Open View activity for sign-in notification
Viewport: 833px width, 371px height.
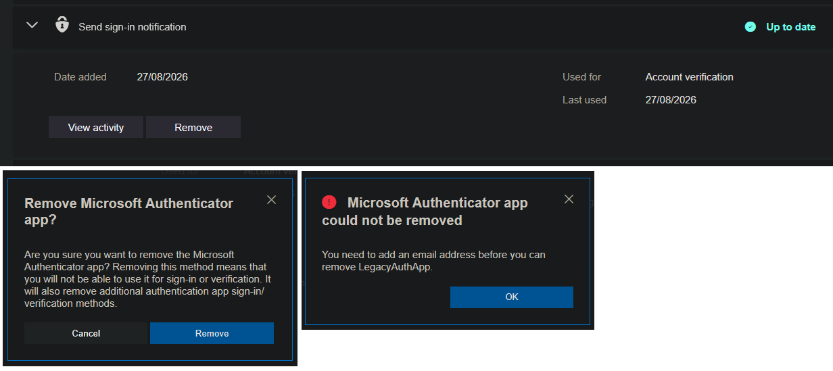(96, 127)
